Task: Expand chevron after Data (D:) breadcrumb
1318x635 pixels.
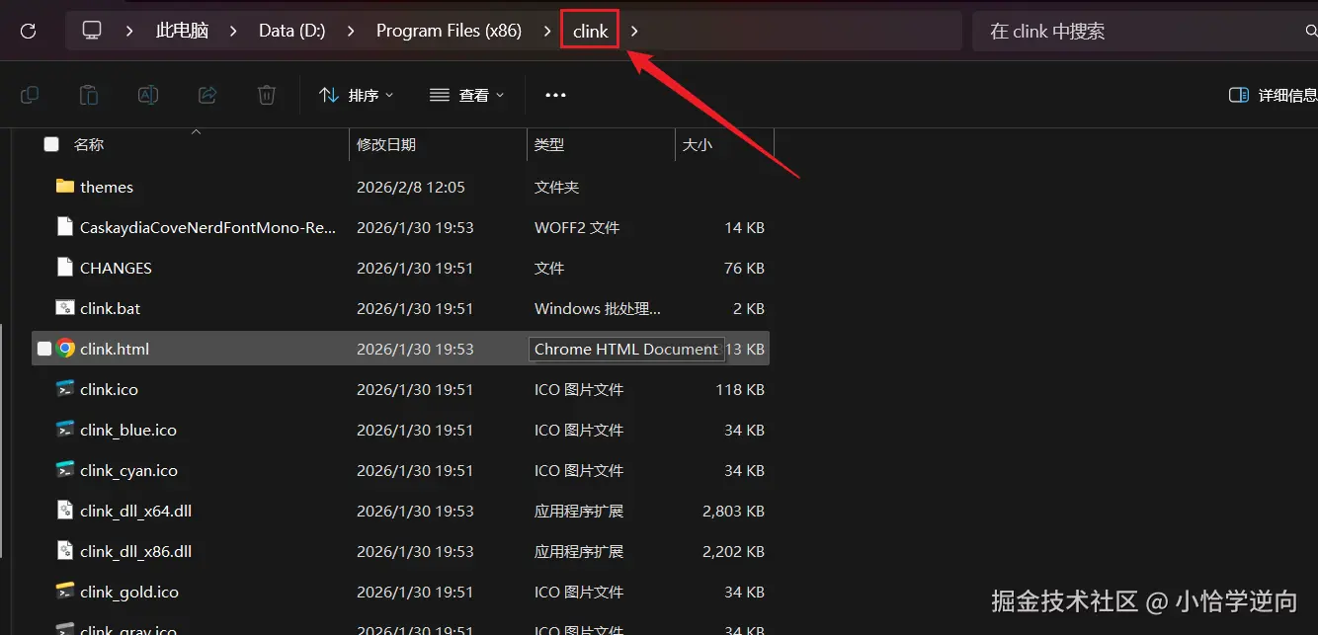Action: (x=351, y=32)
